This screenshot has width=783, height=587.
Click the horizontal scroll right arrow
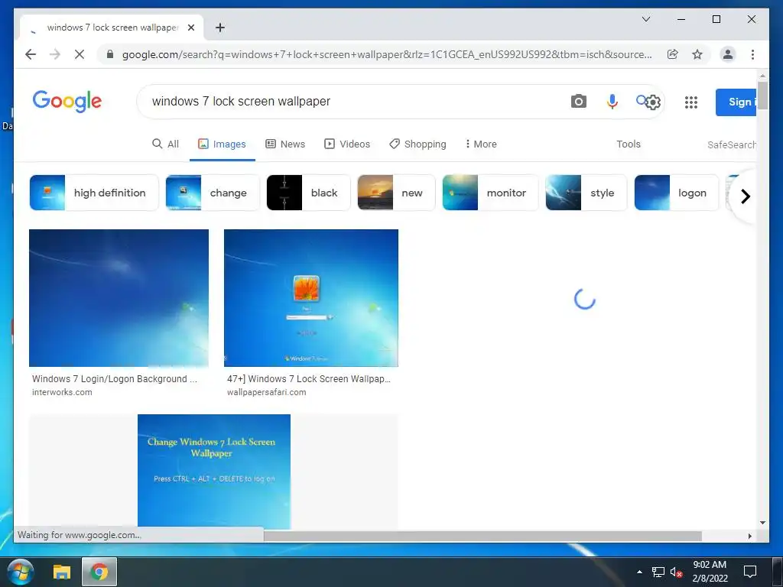click(749, 536)
